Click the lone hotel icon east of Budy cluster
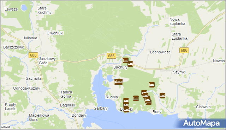Screen dimensions: 226x130 (x=162, y=96)
